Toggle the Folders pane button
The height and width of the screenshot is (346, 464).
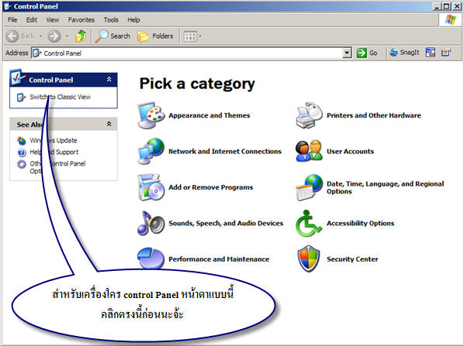pyautogui.click(x=156, y=36)
